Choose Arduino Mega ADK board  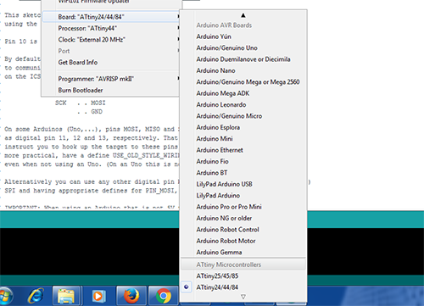[x=243, y=93]
